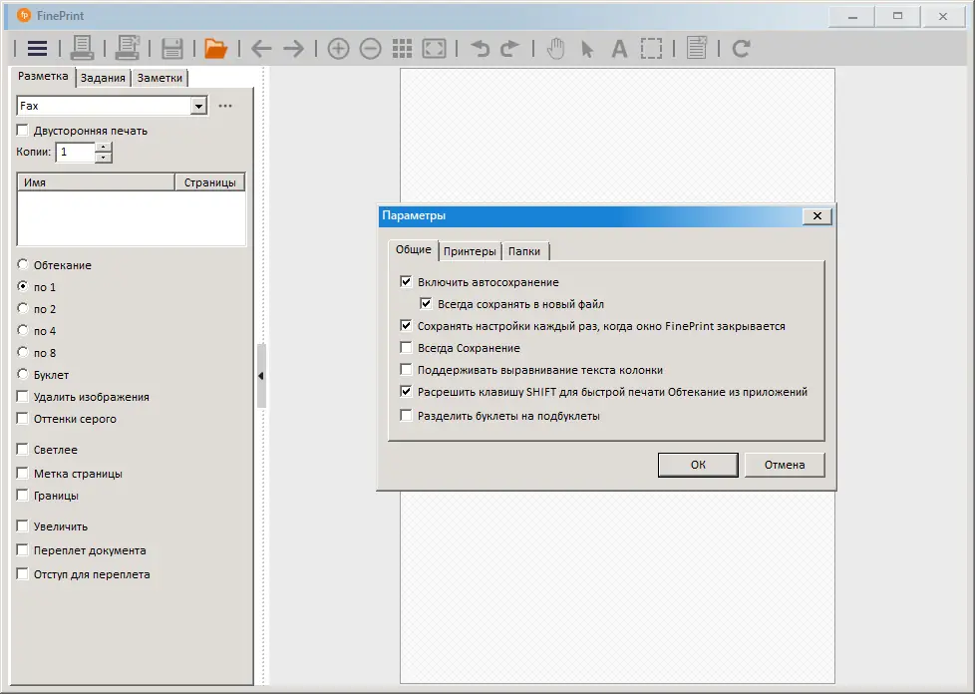Click the Print toolbar icon

click(82, 48)
